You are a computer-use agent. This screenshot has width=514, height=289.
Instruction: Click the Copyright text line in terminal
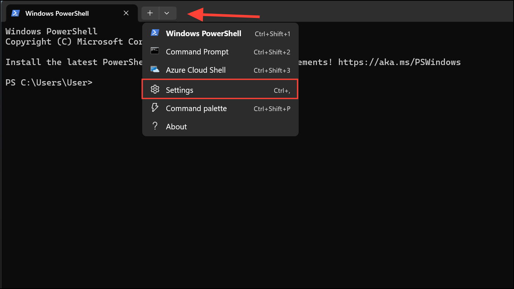pos(73,42)
